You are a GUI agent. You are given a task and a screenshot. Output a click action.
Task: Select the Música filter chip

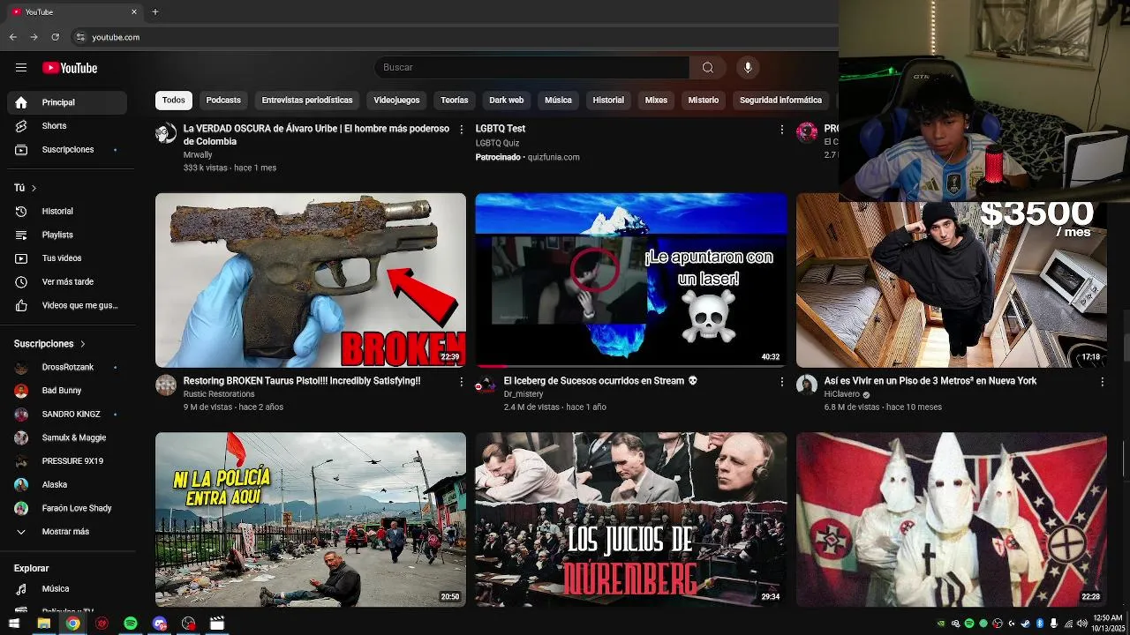[558, 100]
